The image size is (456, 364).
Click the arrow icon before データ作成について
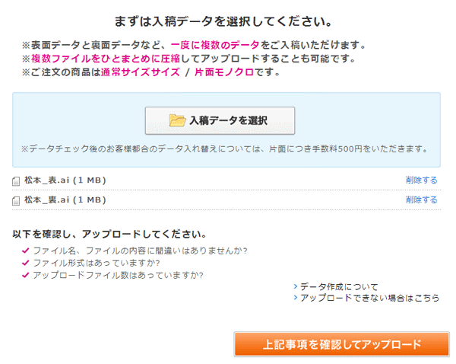click(x=296, y=286)
